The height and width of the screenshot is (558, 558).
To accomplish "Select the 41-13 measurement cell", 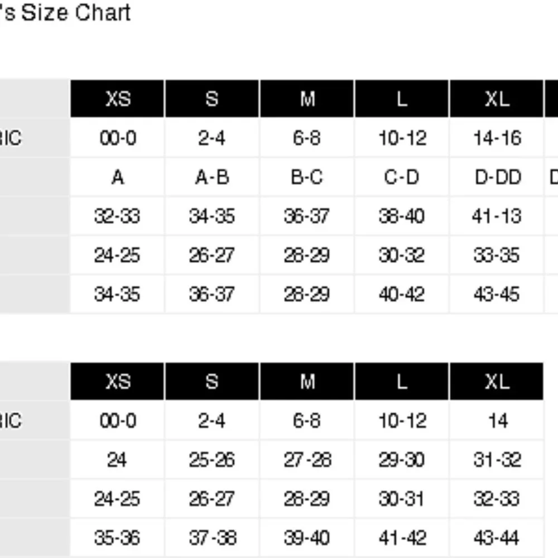I will click(497, 216).
